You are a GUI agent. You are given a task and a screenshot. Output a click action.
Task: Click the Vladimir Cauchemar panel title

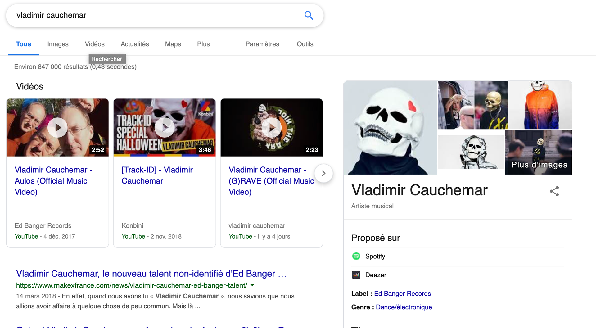[419, 190]
